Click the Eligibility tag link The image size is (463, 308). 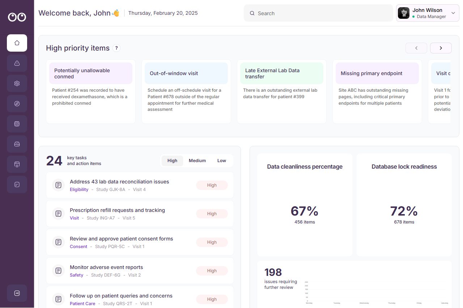click(x=79, y=190)
